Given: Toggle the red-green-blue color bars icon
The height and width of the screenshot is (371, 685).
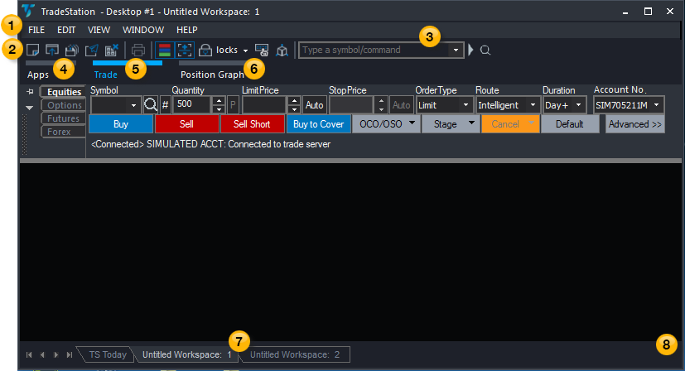Looking at the screenshot, I should point(165,50).
